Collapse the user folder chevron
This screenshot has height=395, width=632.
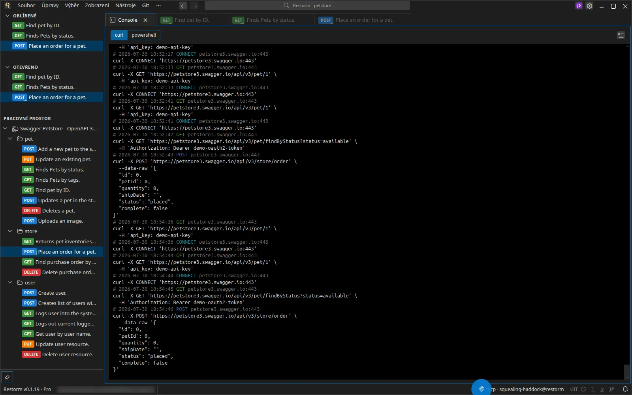point(10,283)
